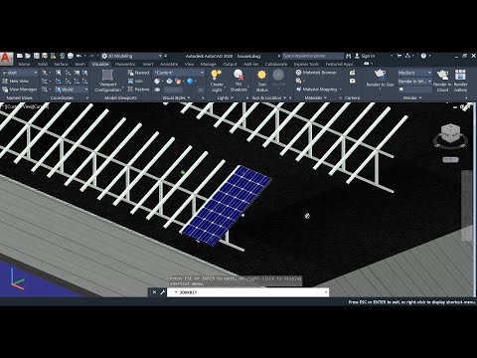The width and height of the screenshot is (477, 358).
Task: Click the ViewCube in the viewport
Action: 450,134
